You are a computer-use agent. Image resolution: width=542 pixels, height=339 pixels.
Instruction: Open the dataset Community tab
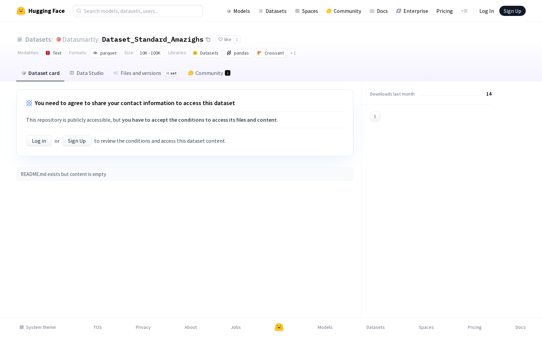point(209,73)
